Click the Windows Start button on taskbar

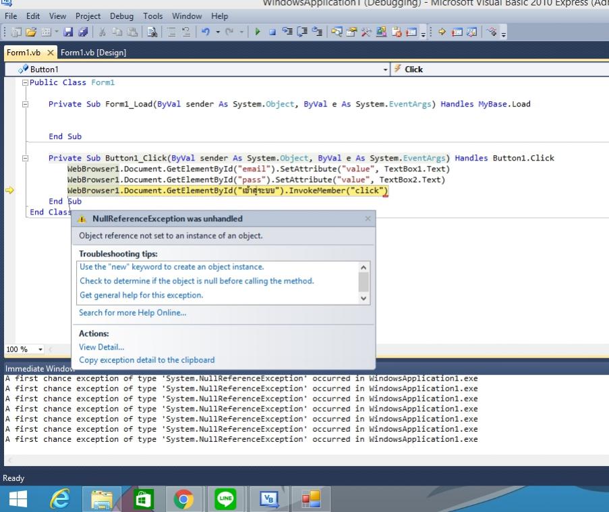click(18, 499)
